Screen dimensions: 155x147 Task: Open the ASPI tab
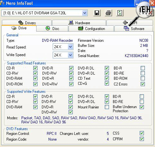pos(130,23)
